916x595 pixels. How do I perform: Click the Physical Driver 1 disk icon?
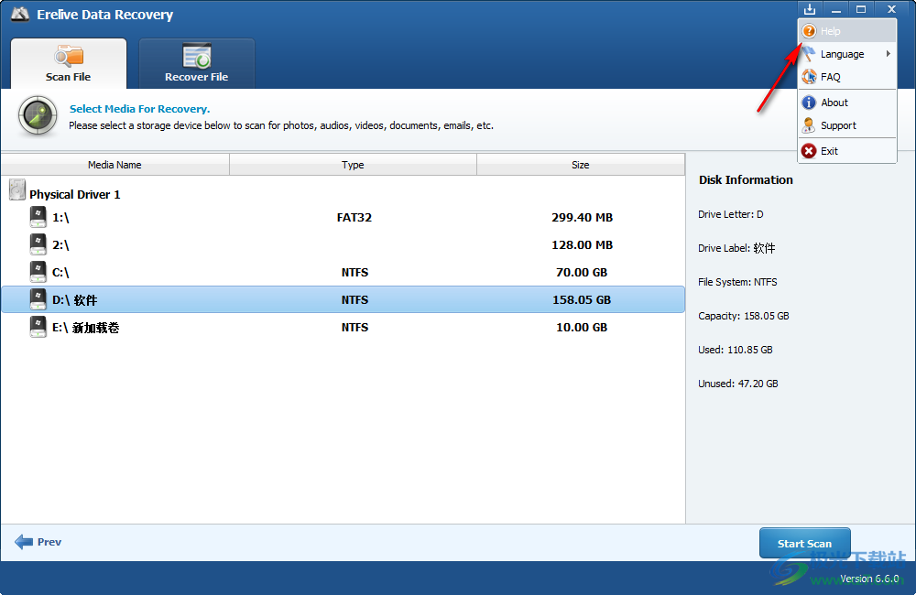click(x=17, y=190)
